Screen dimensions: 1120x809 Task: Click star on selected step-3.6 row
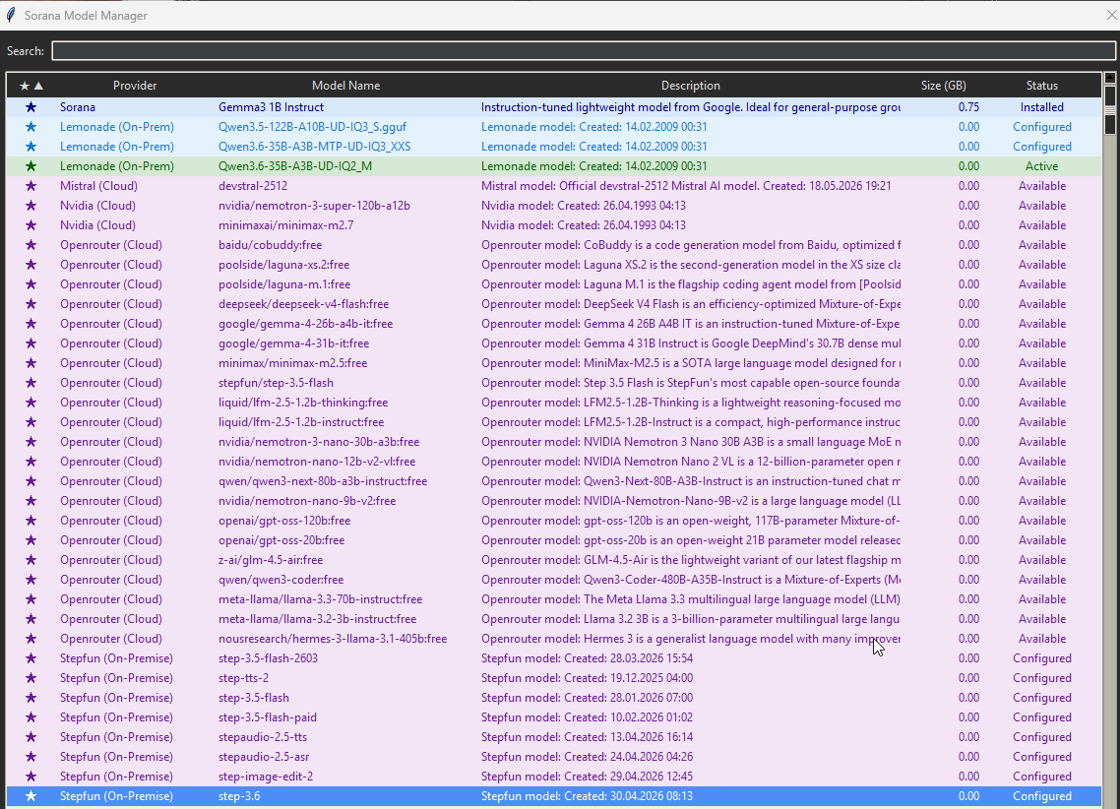tap(31, 796)
